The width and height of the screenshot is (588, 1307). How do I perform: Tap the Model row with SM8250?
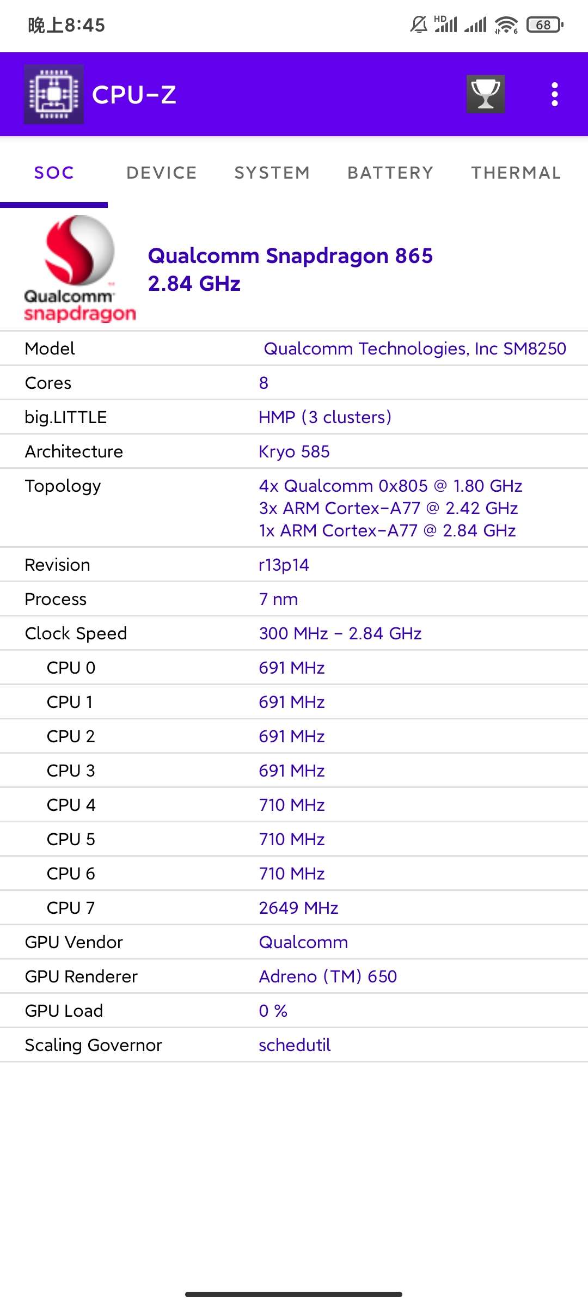pos(294,349)
